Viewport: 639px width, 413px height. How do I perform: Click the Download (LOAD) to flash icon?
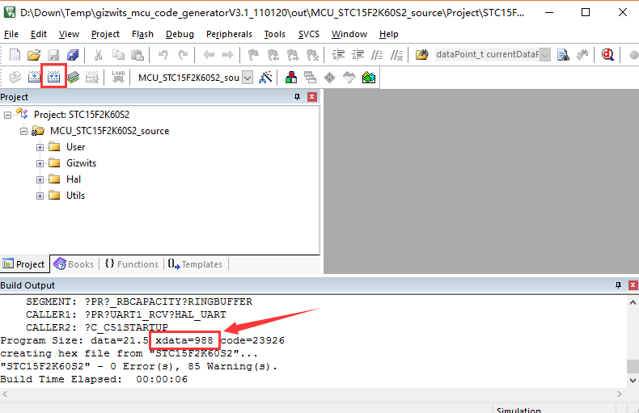(x=118, y=78)
